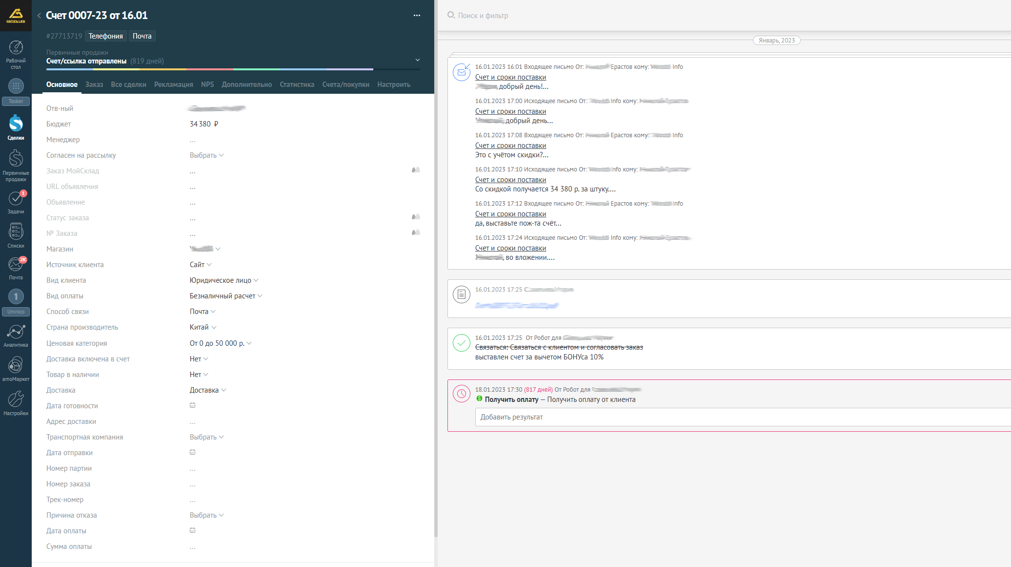This screenshot has height=567, width=1011.
Task: Open Согласен на рассылку Выбрать dropdown
Action: click(x=206, y=155)
